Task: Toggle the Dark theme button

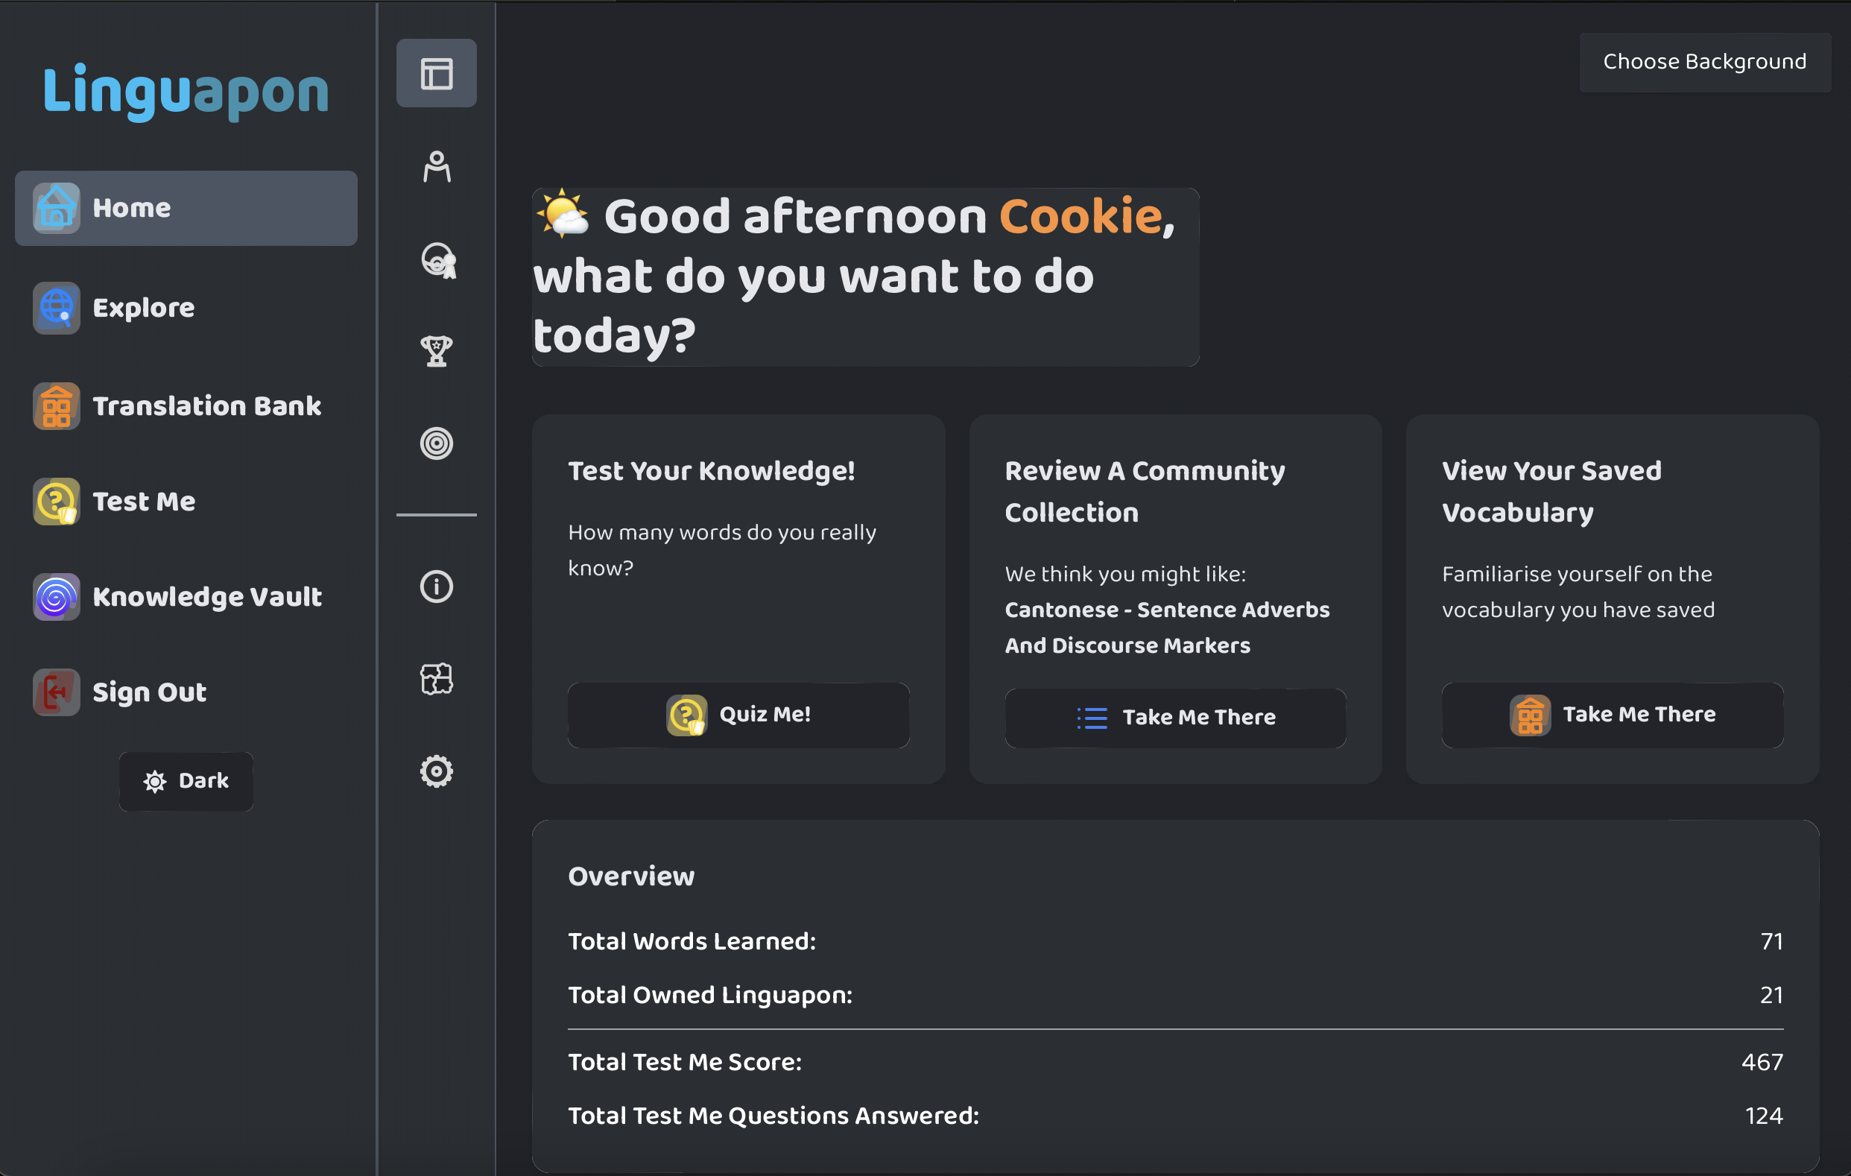Action: (186, 781)
